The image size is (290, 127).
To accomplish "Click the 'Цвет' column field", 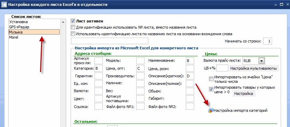I will click(98, 99).
